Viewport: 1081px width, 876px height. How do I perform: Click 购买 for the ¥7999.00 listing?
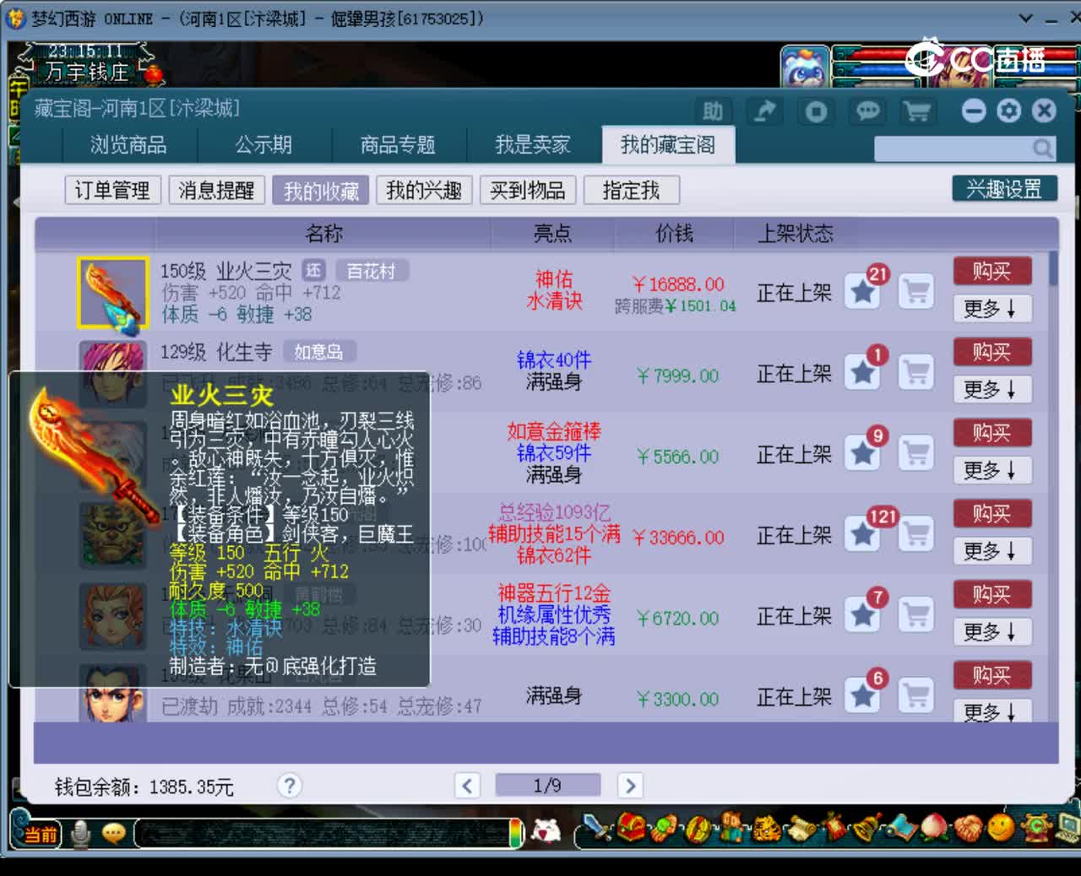click(992, 352)
